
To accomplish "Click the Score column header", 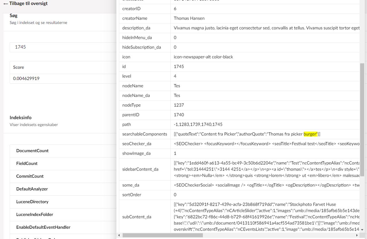I will (19, 67).
